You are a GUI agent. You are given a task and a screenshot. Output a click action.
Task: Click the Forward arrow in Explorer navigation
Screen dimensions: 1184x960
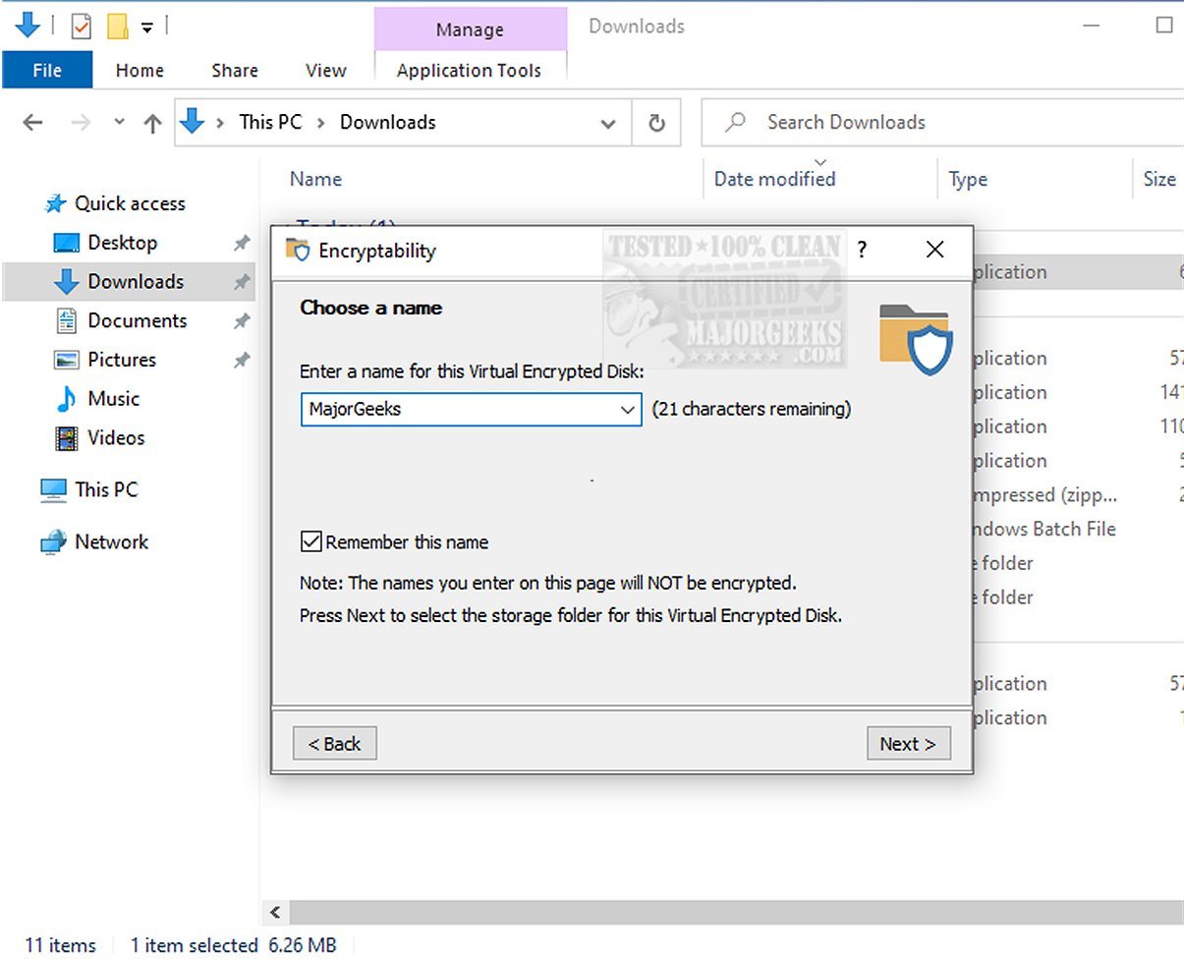(x=83, y=123)
